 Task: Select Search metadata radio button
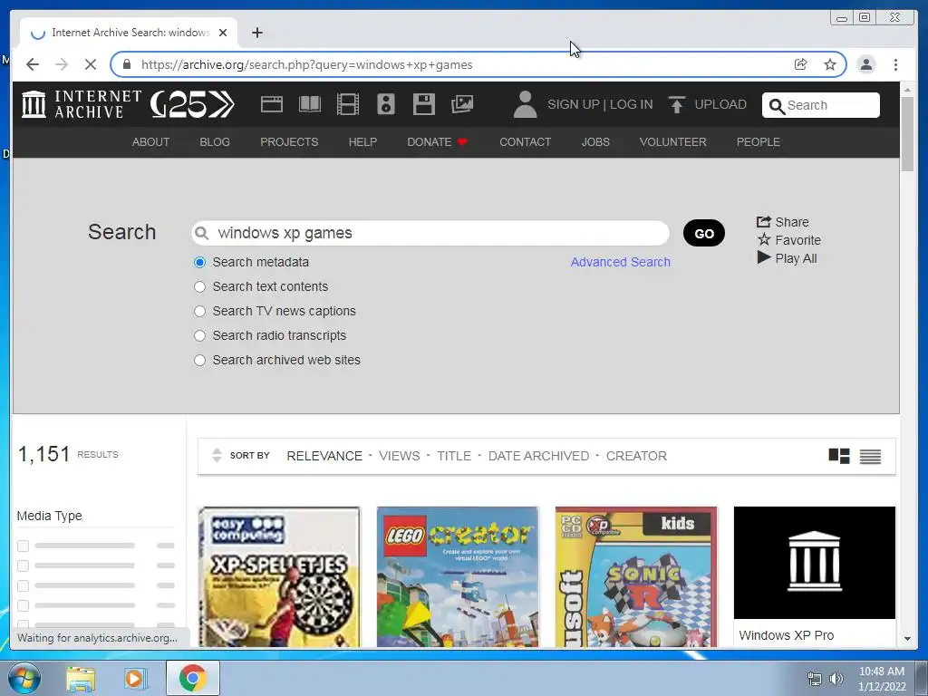click(199, 262)
